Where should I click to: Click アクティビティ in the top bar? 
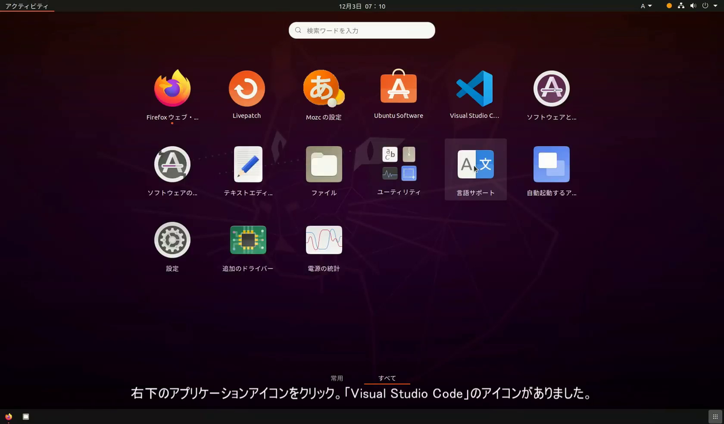click(24, 5)
